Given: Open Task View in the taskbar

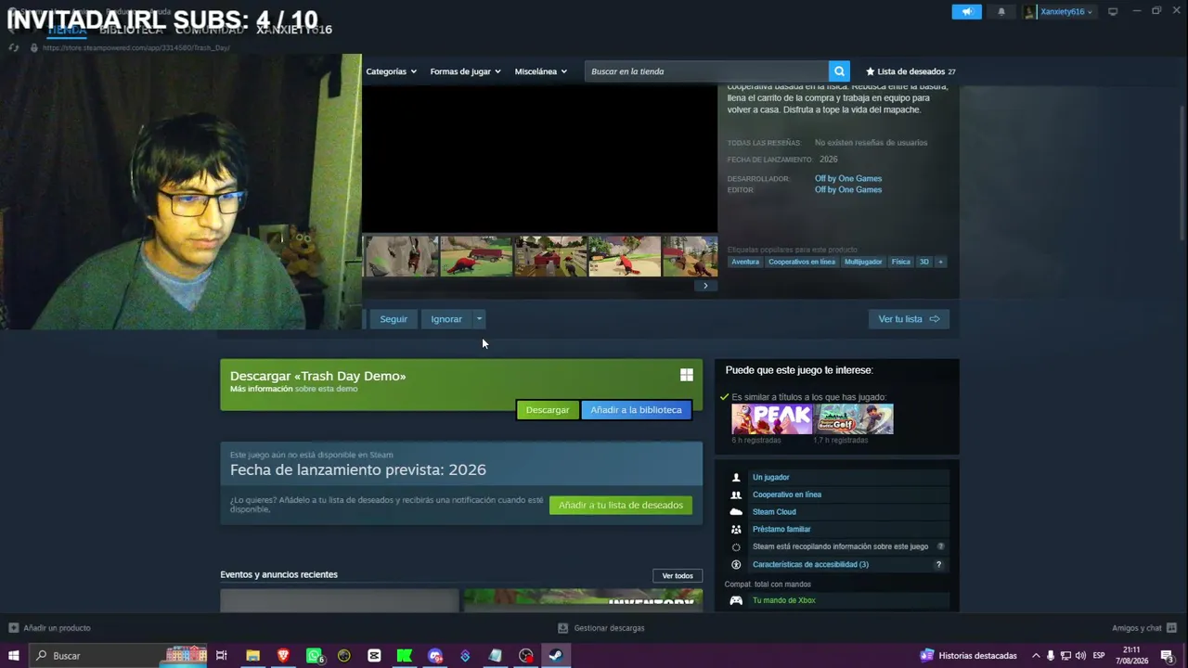Looking at the screenshot, I should click(x=222, y=656).
